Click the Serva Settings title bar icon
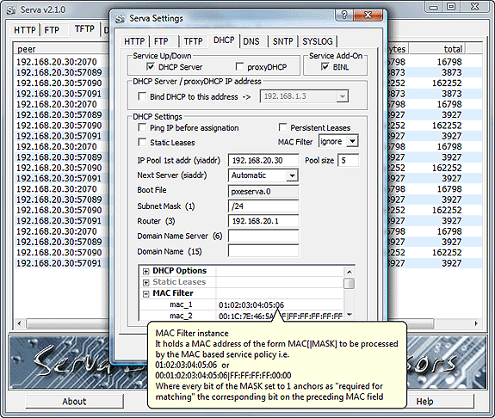Viewport: 495px width, 418px height. (x=120, y=19)
